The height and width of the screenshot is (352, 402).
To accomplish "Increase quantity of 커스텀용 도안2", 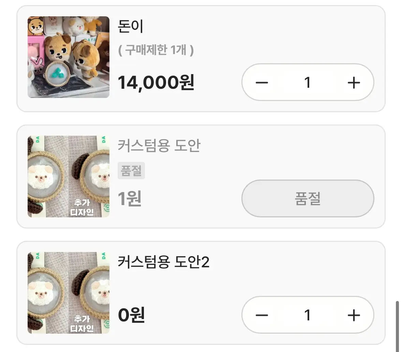I will (354, 315).
